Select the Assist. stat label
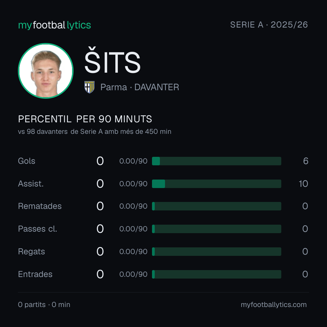The width and height of the screenshot is (327, 327). [31, 184]
